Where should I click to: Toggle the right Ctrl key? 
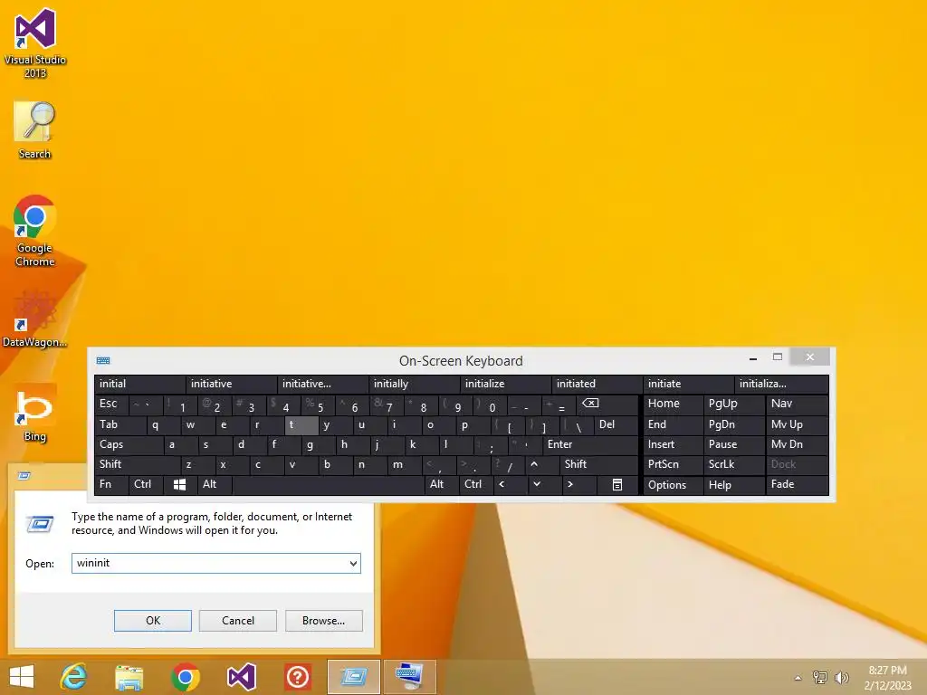(x=476, y=485)
